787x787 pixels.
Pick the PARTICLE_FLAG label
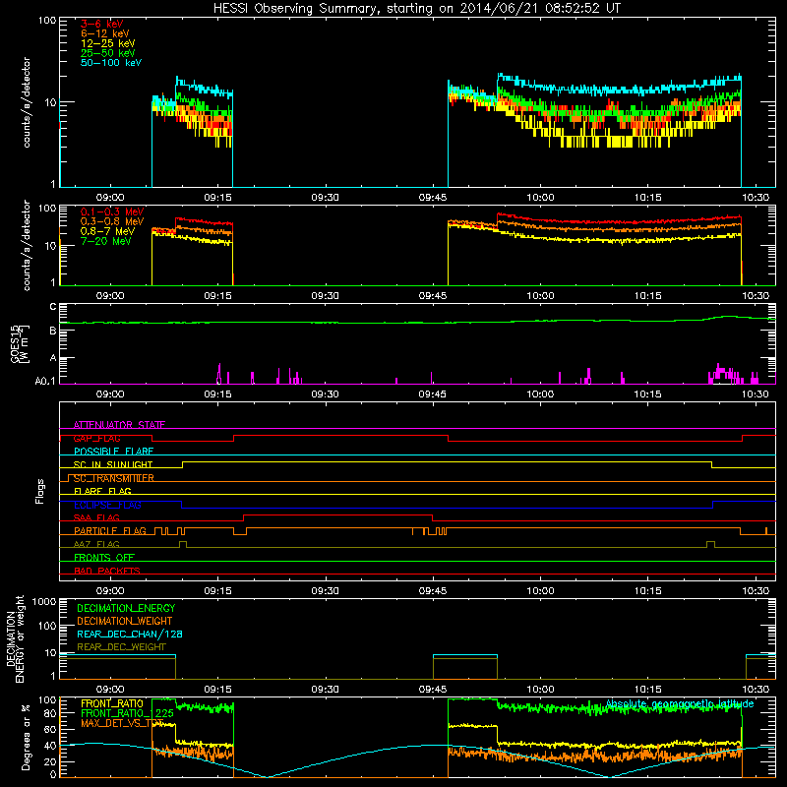[x=110, y=531]
